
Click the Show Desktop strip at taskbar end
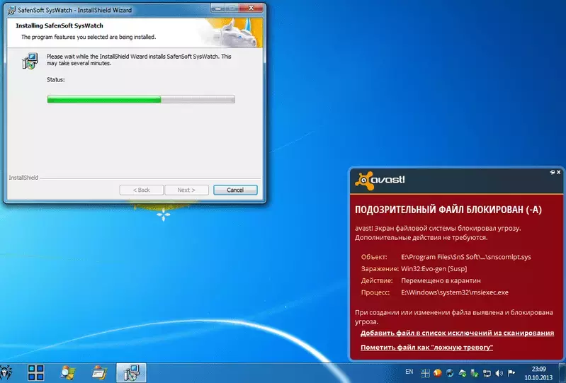click(562, 373)
